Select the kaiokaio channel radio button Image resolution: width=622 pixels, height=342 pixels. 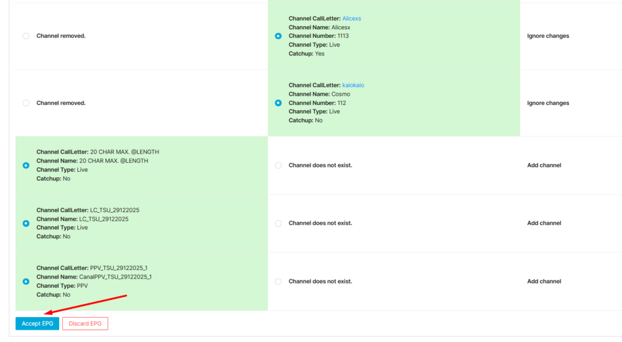tap(278, 103)
